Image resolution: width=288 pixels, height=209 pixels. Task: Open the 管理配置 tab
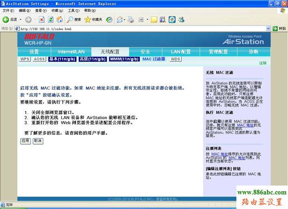pyautogui.click(x=218, y=52)
